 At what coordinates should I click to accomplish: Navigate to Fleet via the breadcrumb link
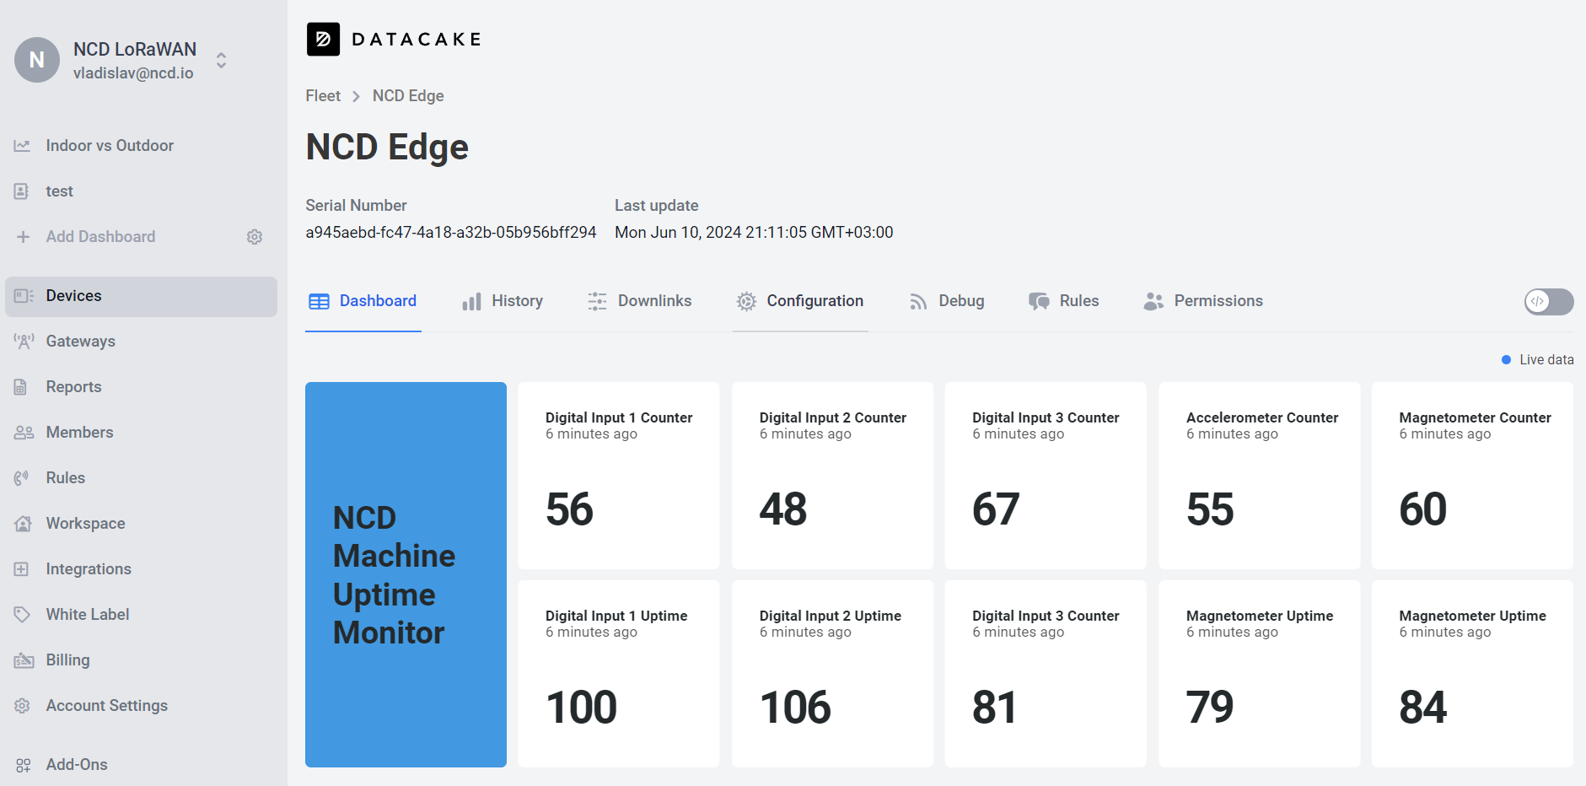(x=322, y=95)
